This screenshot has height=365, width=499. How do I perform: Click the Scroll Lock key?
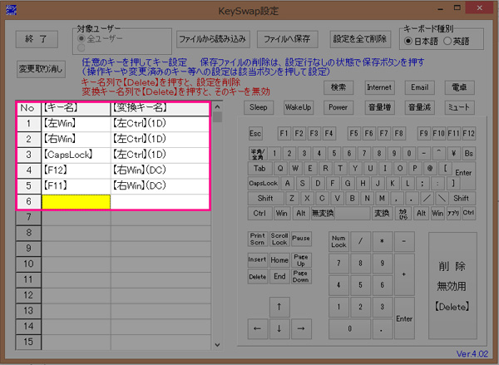279,239
